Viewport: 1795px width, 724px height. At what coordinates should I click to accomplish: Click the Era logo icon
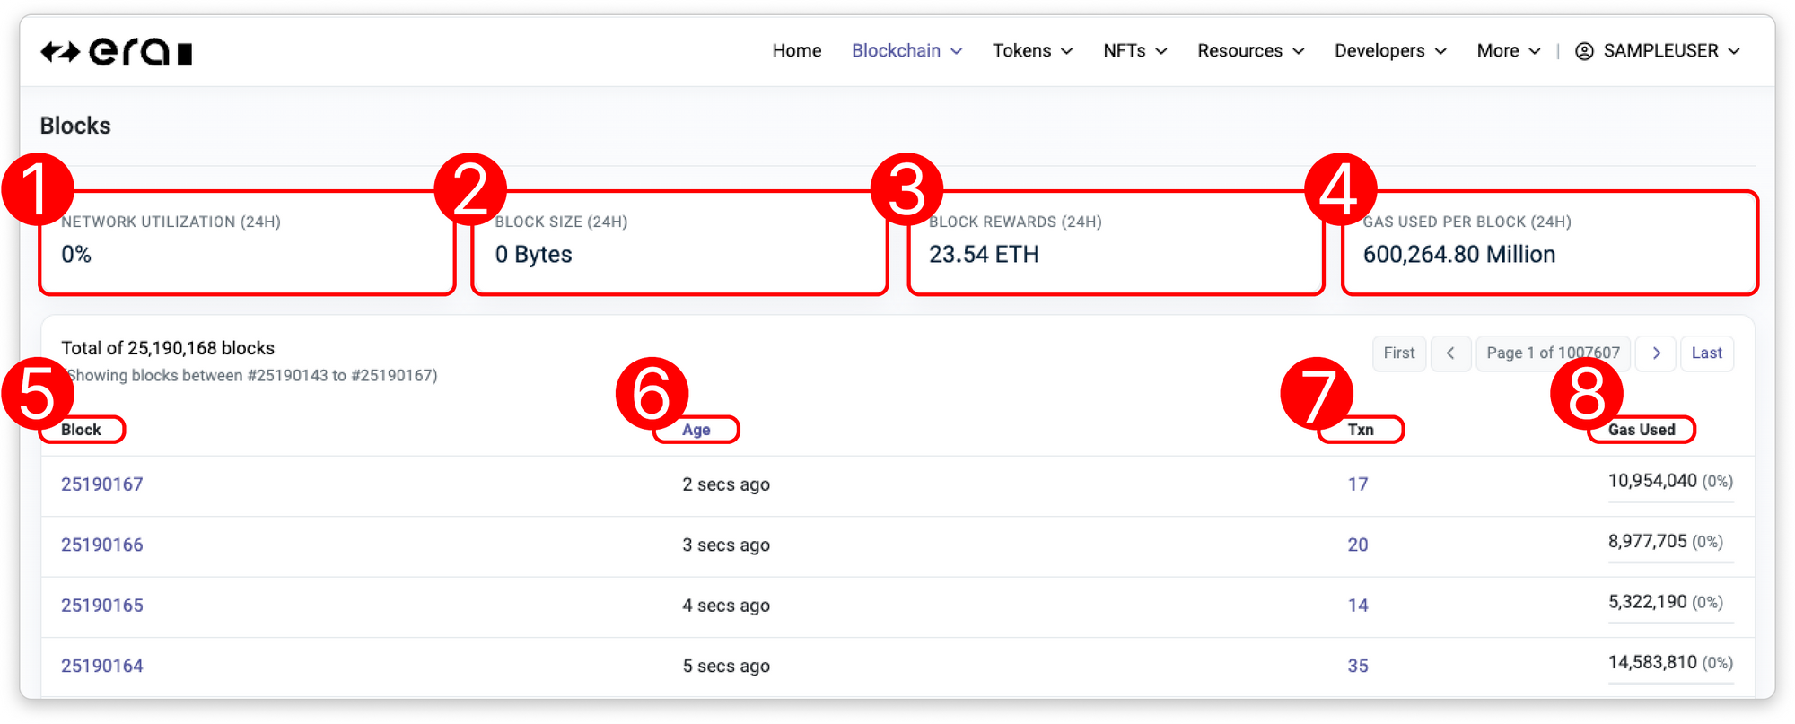click(116, 52)
